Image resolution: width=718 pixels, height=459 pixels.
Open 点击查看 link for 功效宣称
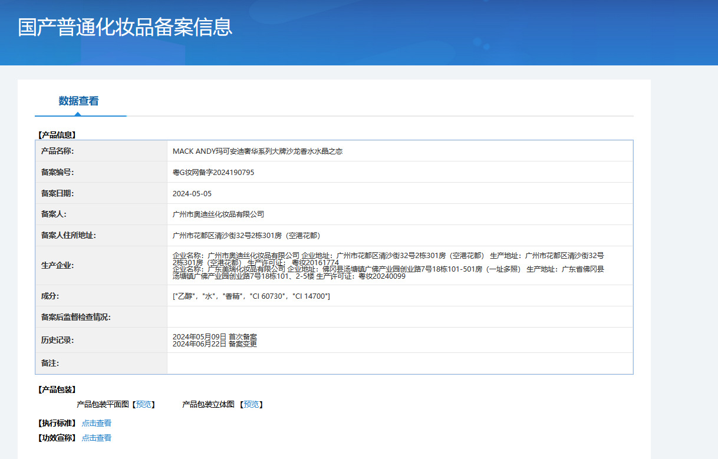coord(97,438)
